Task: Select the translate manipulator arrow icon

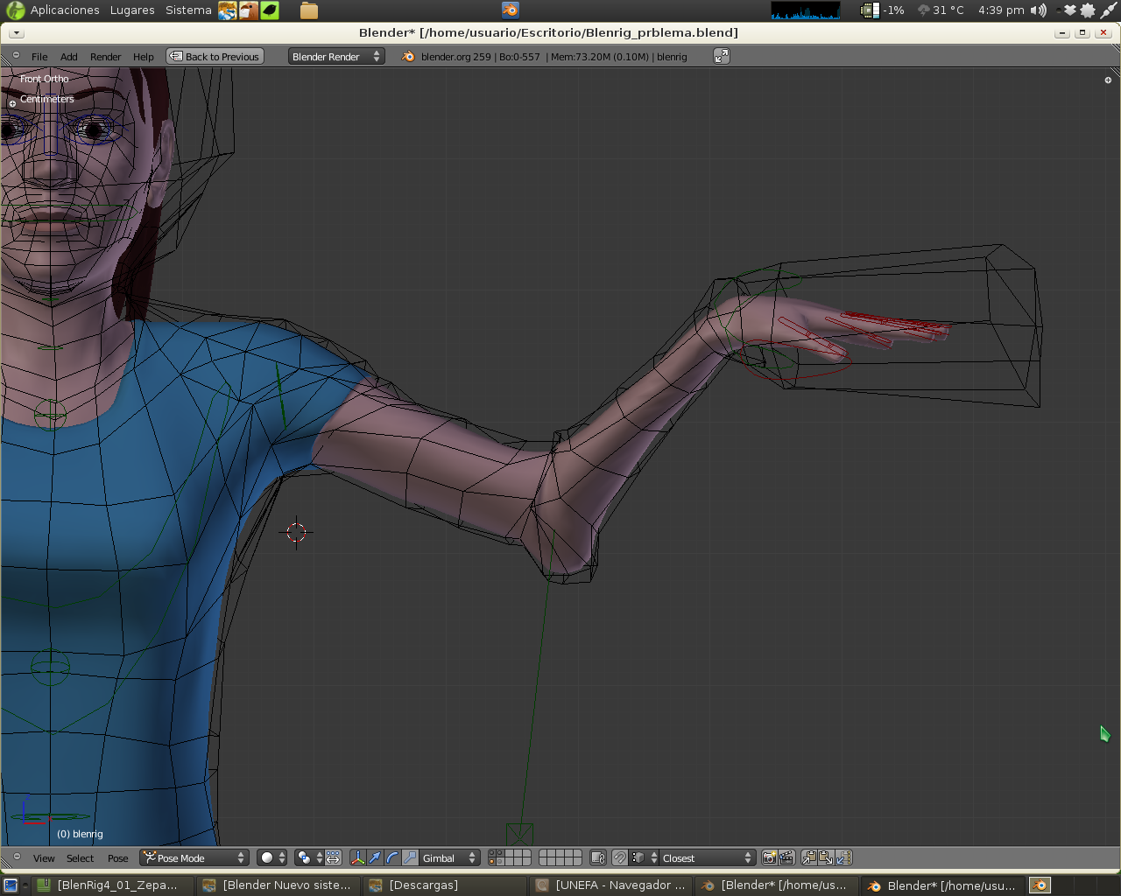Action: pyautogui.click(x=375, y=857)
